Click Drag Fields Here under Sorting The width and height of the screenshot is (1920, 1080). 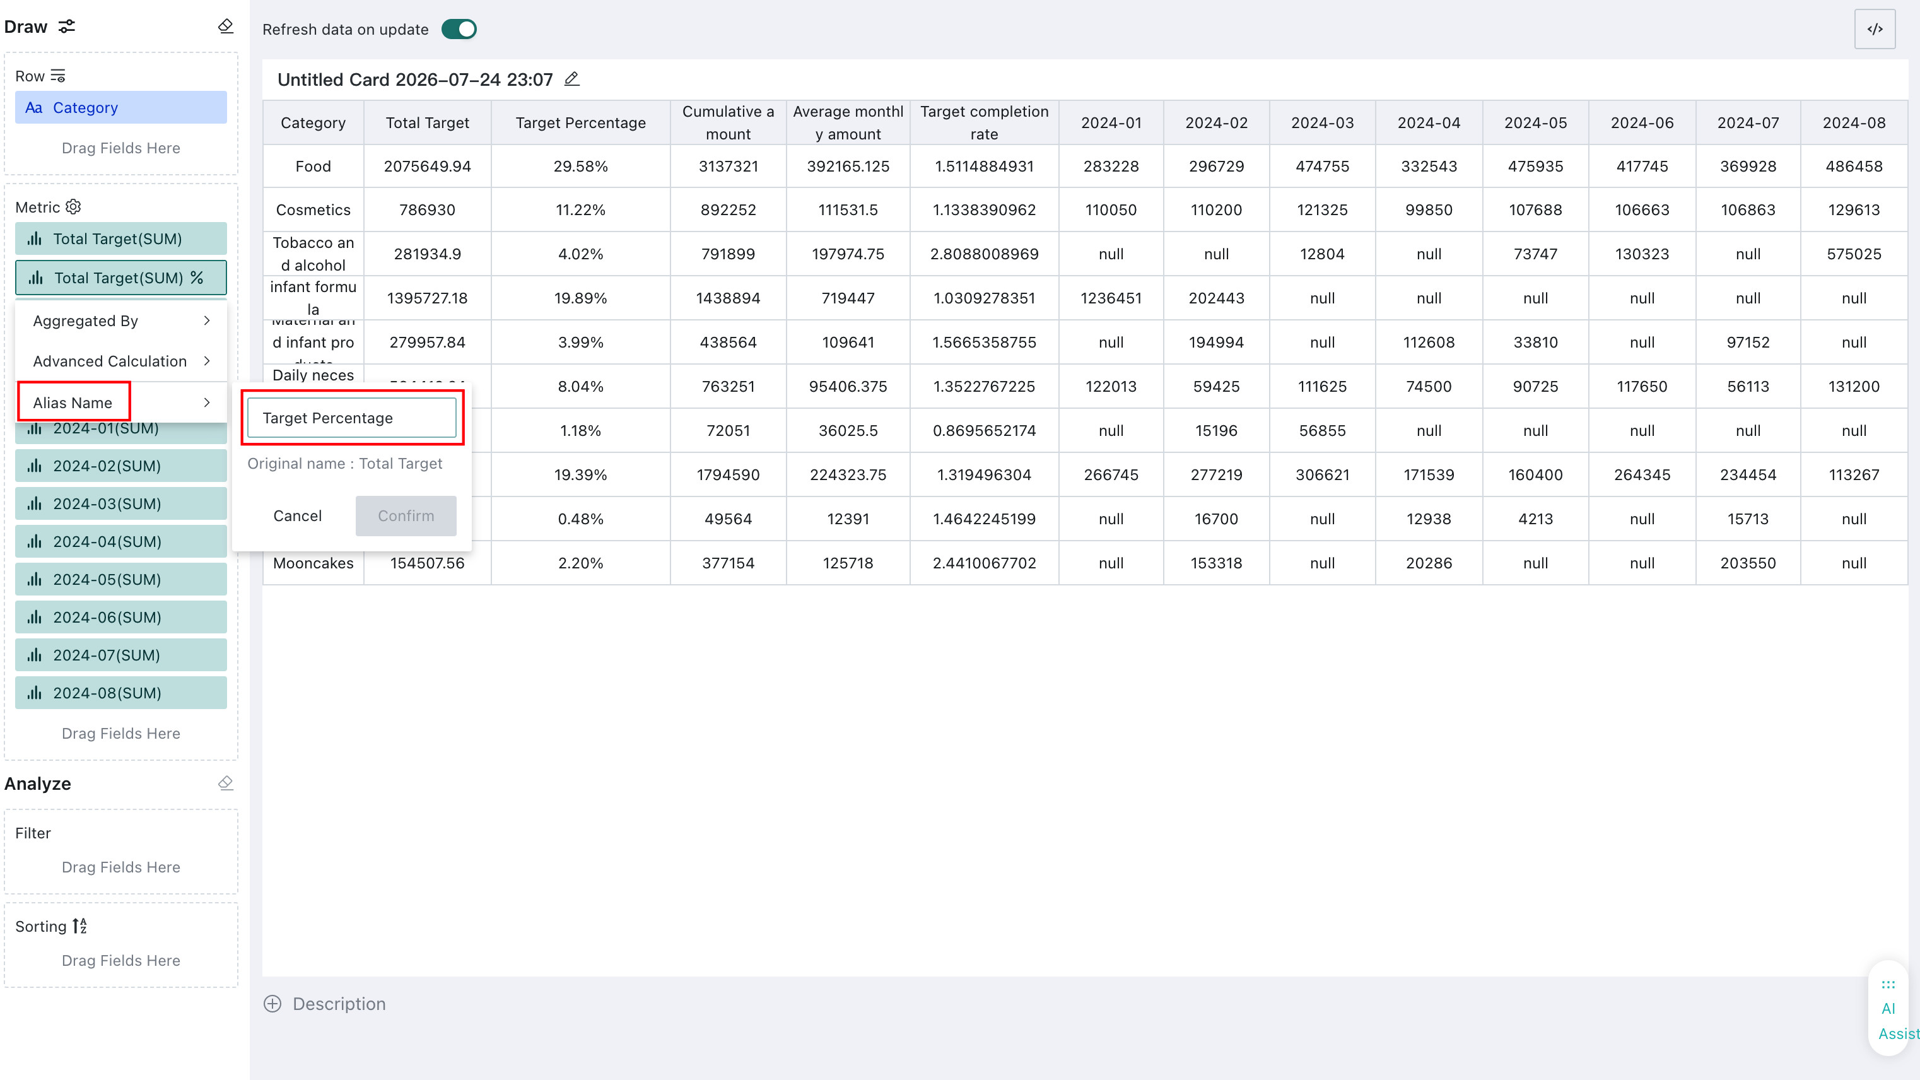tap(120, 960)
